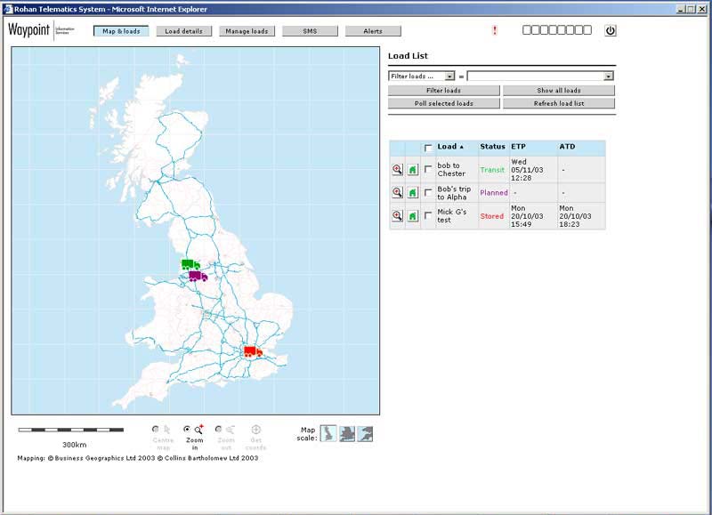Select the largest map scale thumbnail
This screenshot has width=712, height=515.
tap(365, 433)
